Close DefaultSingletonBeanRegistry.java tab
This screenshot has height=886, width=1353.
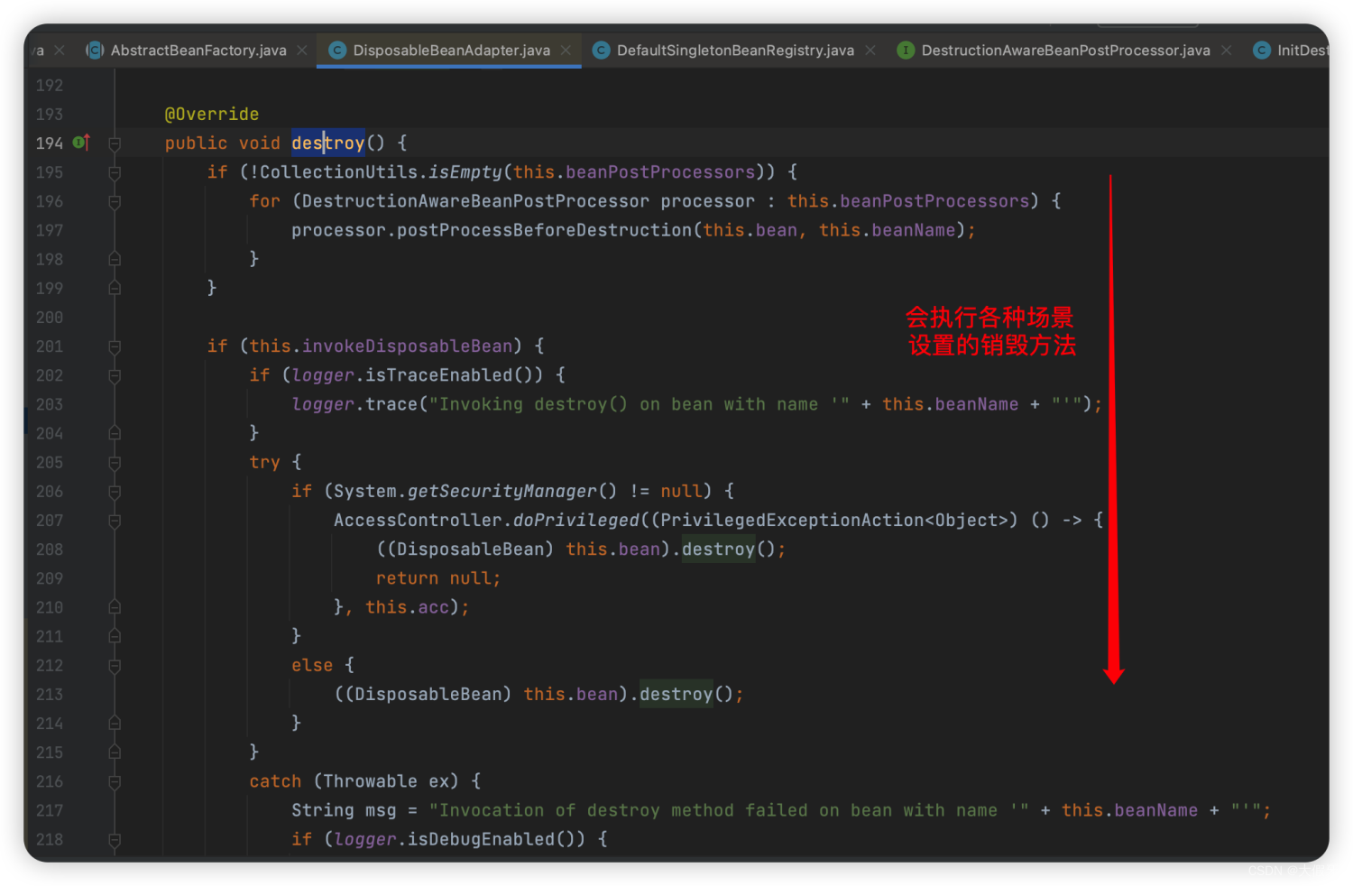870,51
